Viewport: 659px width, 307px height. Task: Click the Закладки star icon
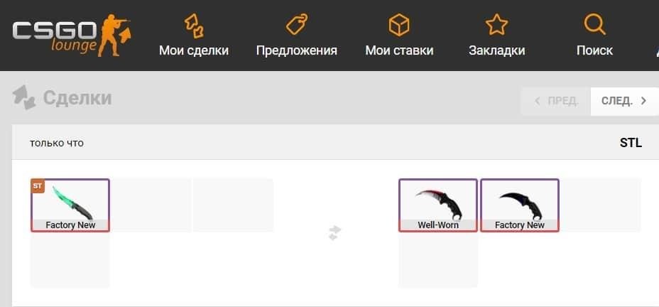coord(497,25)
